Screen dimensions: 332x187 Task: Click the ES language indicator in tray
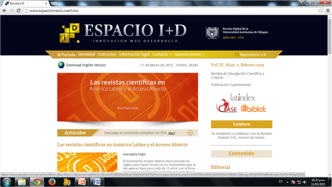tap(281, 181)
